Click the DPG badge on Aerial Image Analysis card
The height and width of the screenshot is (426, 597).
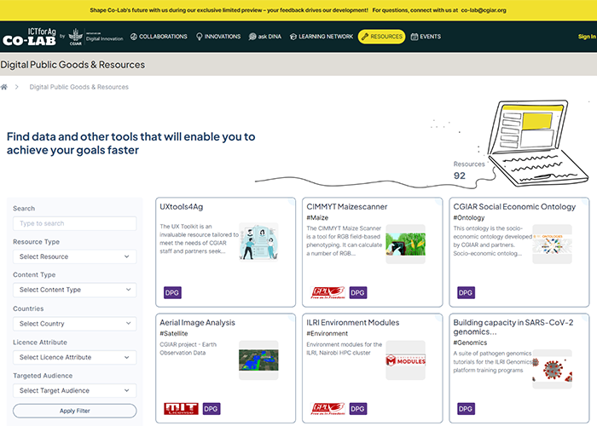click(x=212, y=409)
